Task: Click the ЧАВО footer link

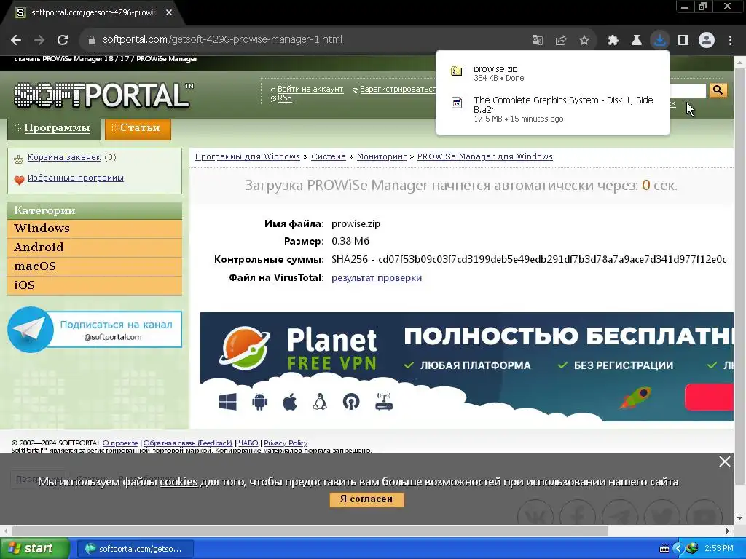Action: click(248, 443)
